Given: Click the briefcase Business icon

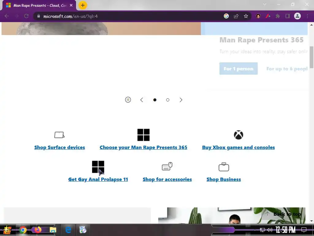Looking at the screenshot, I should coord(224,167).
